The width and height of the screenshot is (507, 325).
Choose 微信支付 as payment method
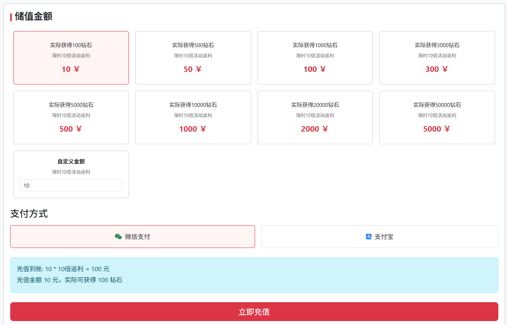point(132,237)
